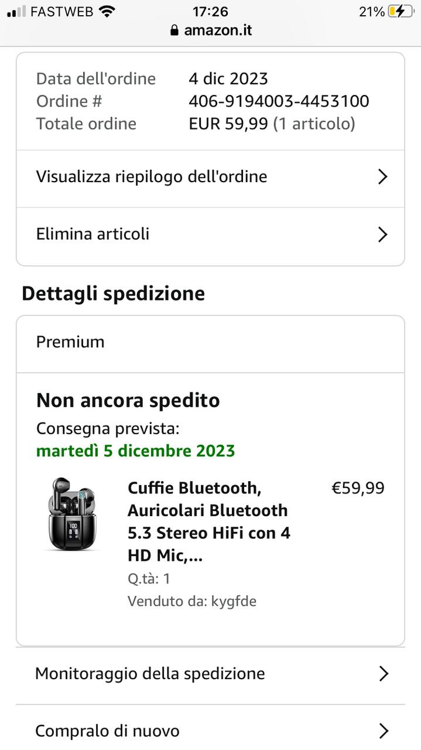421x750 pixels.
Task: Tap seller name kygfde
Action: (x=233, y=601)
